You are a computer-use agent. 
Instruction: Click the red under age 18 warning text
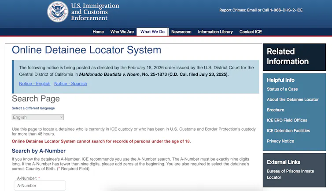[101, 141]
